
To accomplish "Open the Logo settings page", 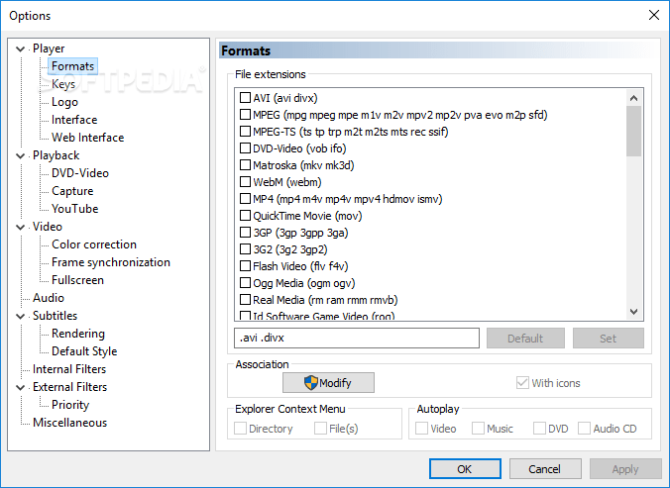I will [x=65, y=102].
